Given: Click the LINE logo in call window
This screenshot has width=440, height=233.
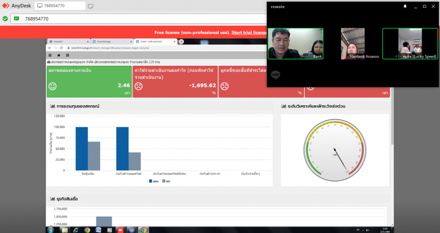Looking at the screenshot, I should [x=276, y=75].
